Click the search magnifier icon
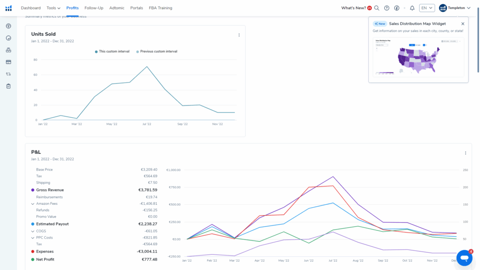Image resolution: width=480 pixels, height=270 pixels. pos(376,8)
